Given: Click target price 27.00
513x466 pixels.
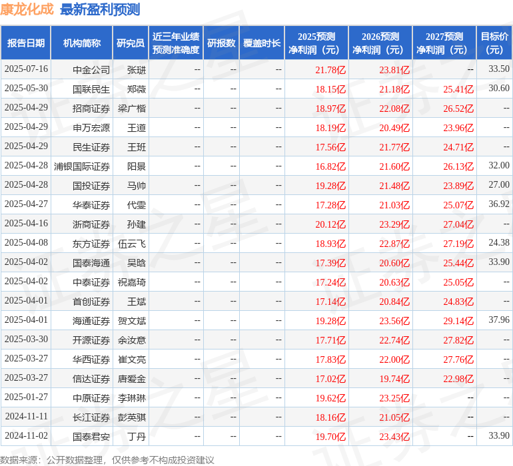Looking at the screenshot, I should pos(499,184).
